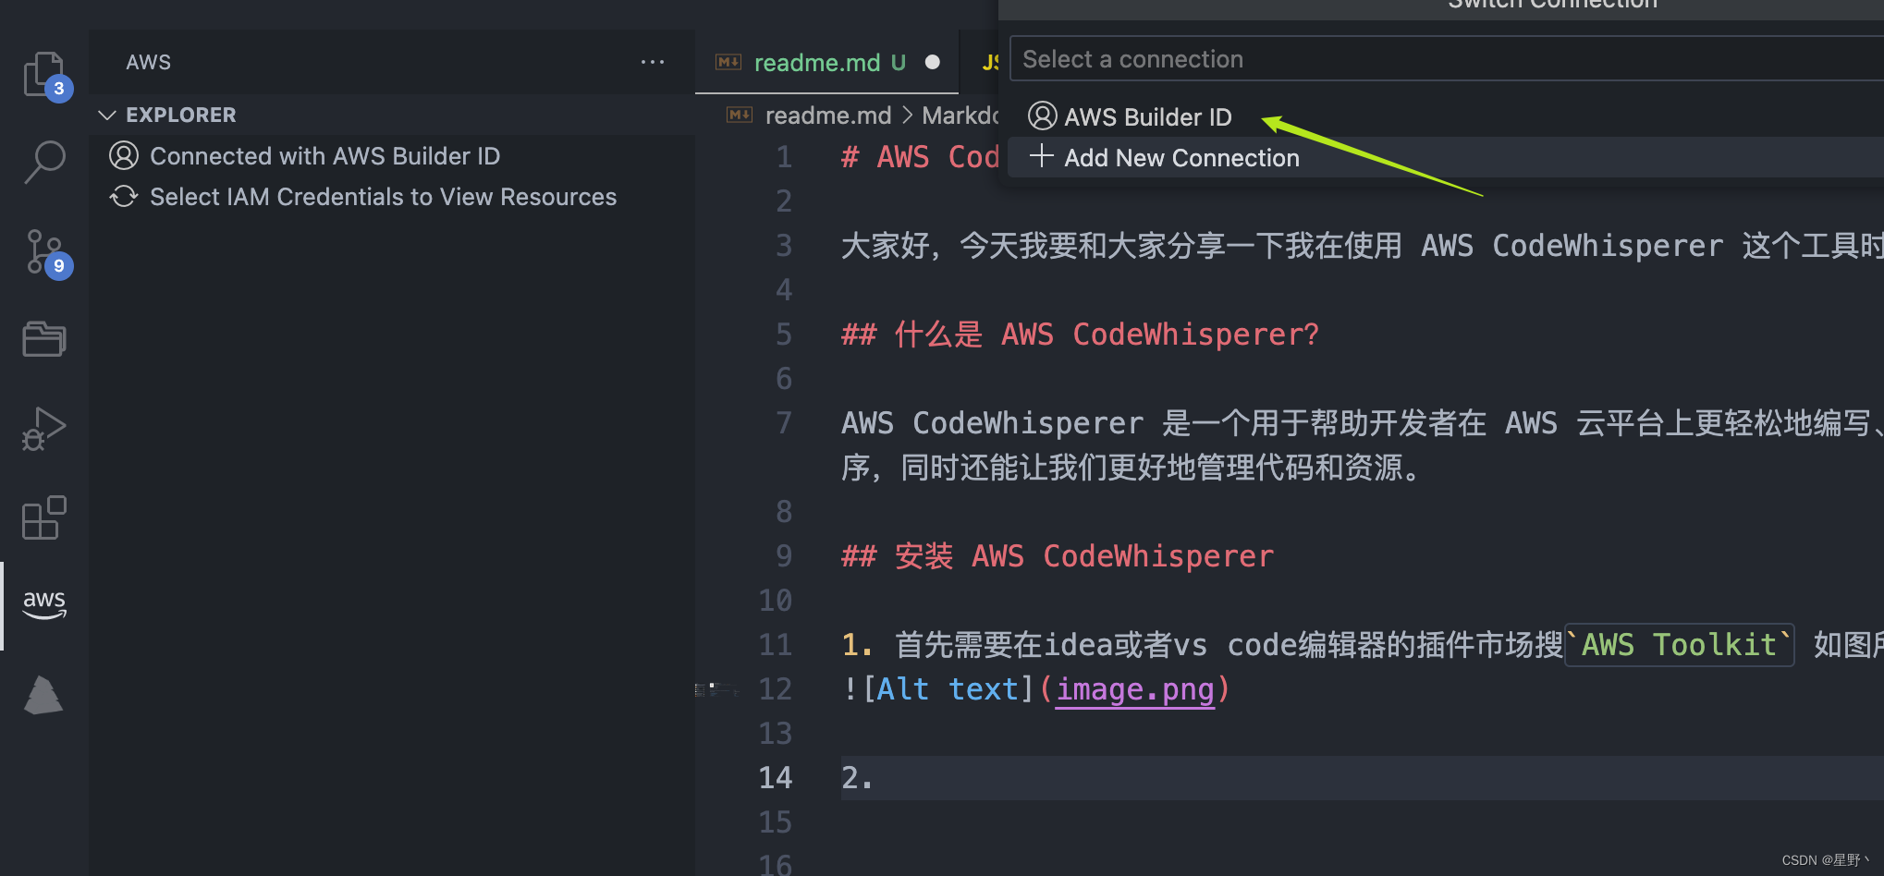The height and width of the screenshot is (876, 1884).
Task: Click the plus icon of Add New Connection
Action: [1042, 156]
